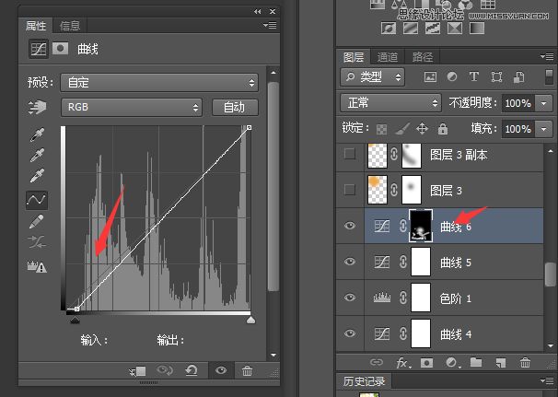Screen dimensions: 558x397
Task: Activate the on-image adjustment hand tool
Action: 37,107
